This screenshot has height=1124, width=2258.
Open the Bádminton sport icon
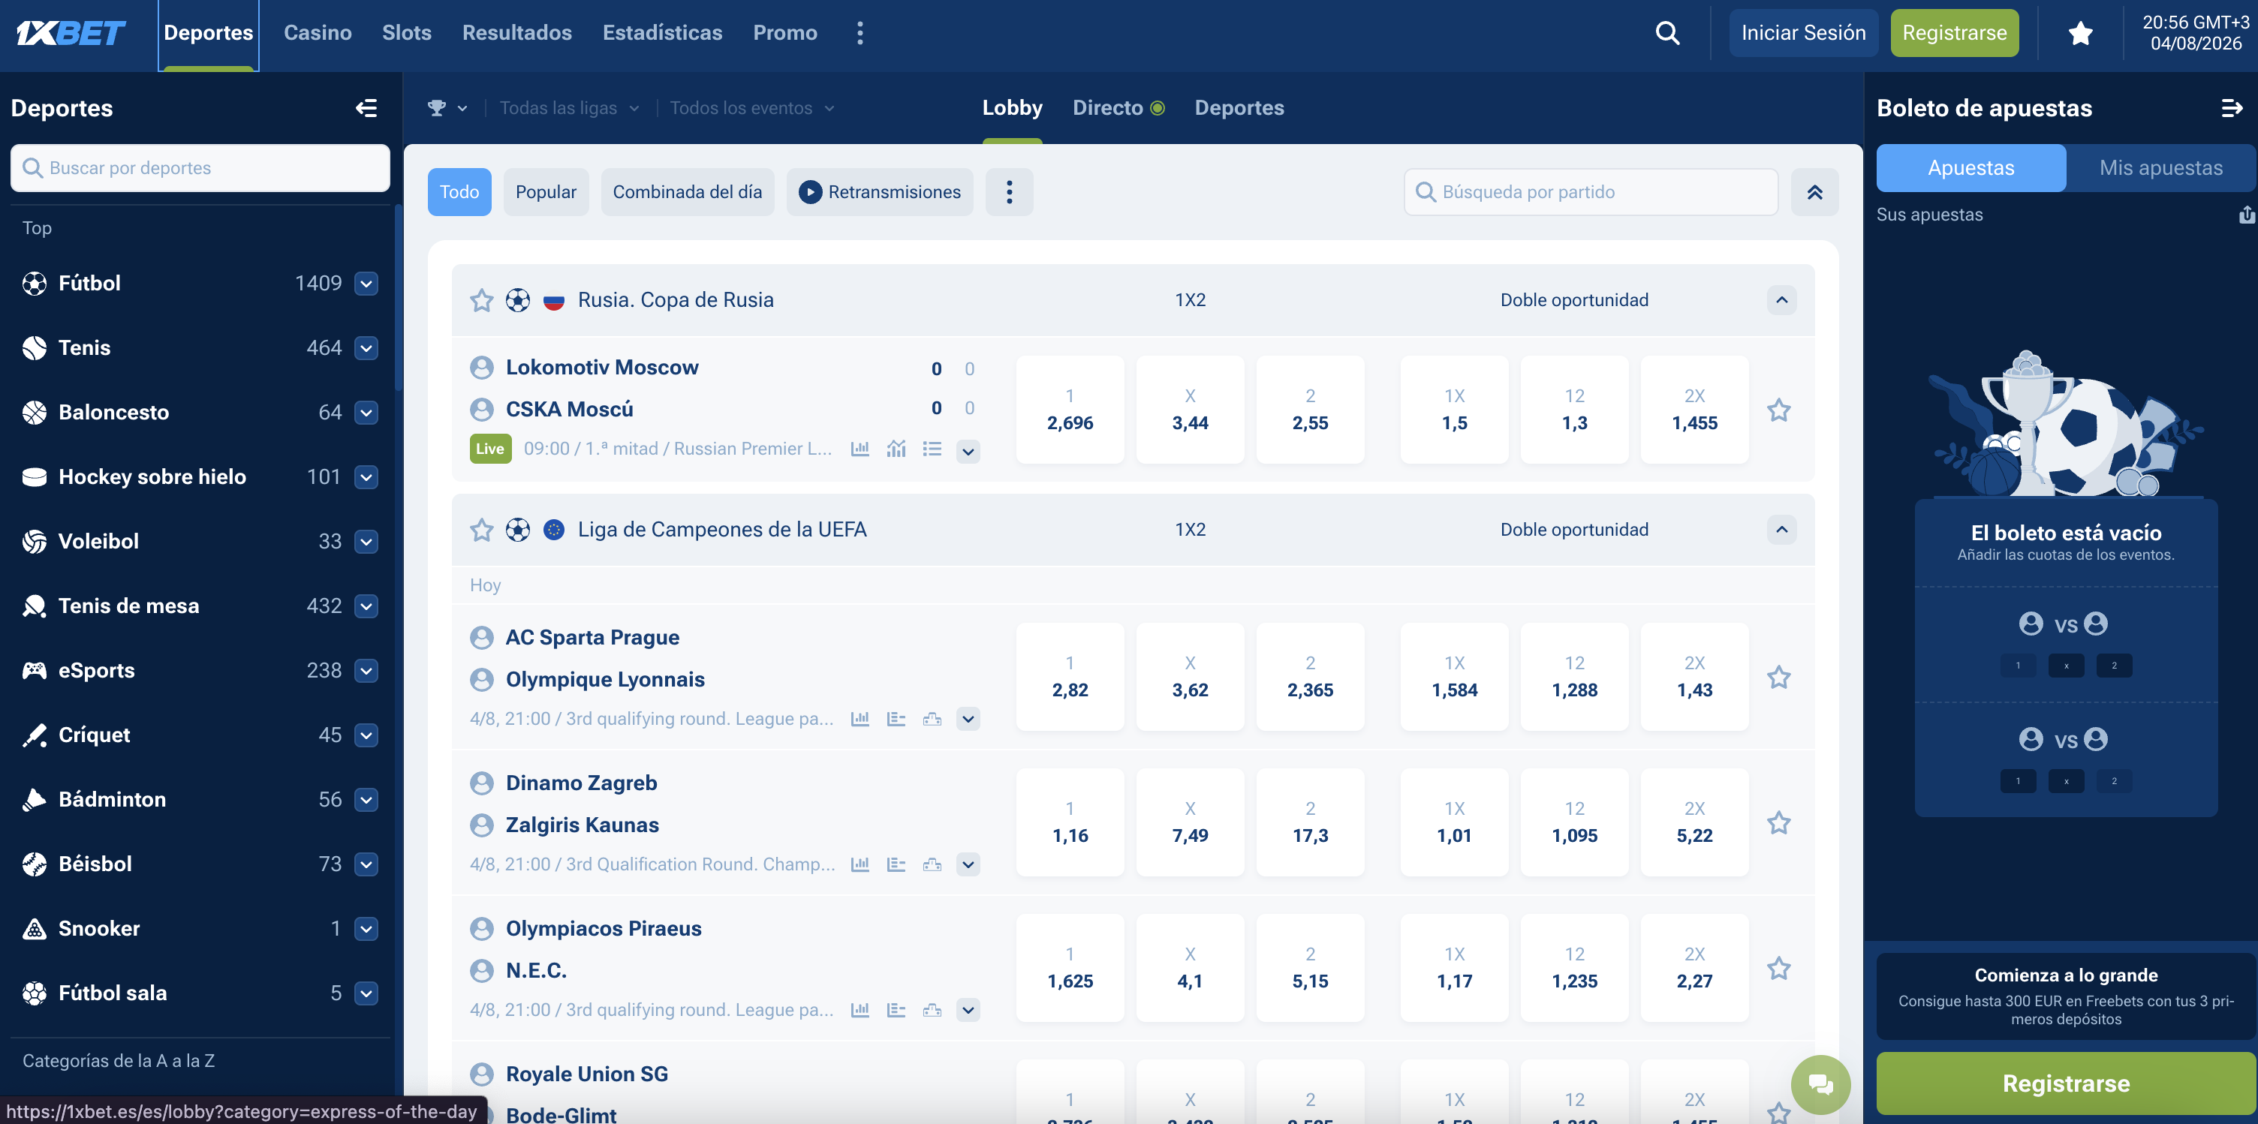(35, 800)
